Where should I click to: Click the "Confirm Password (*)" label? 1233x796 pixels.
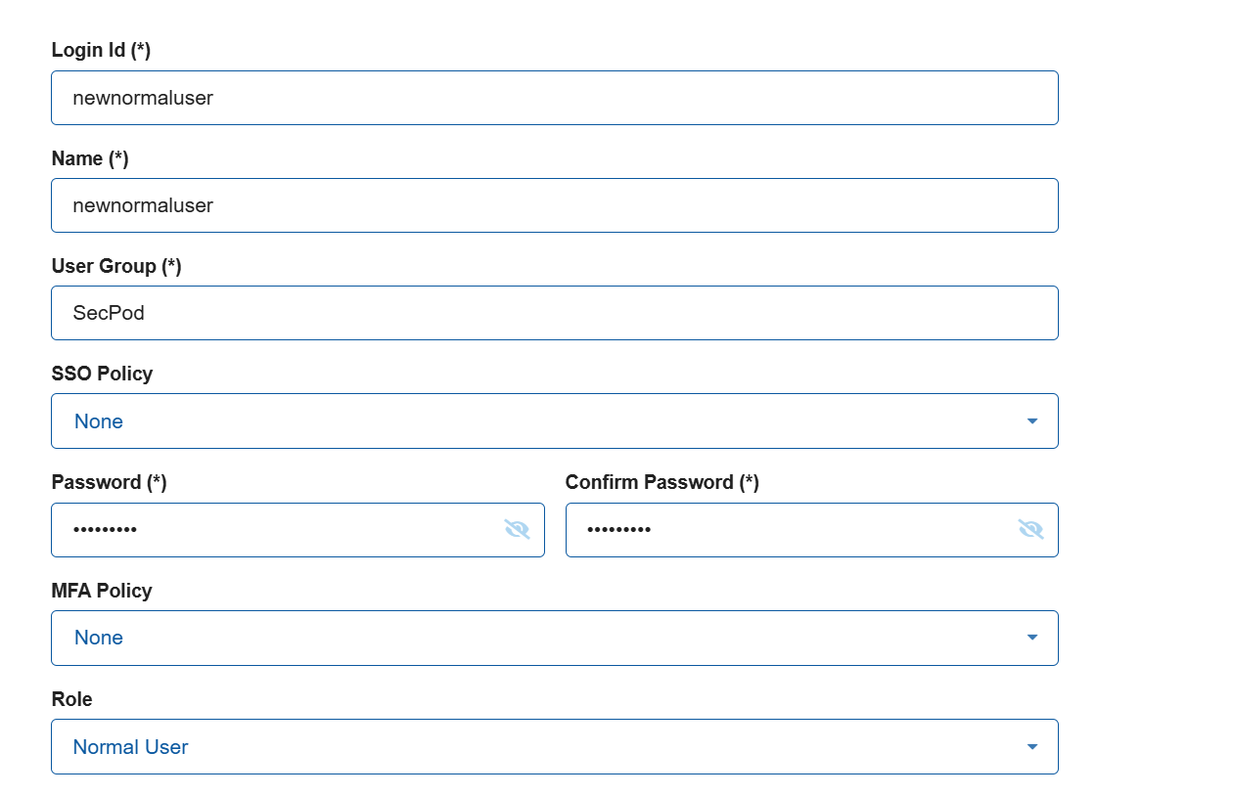662,482
